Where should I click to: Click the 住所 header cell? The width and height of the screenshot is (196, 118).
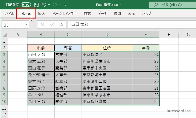click(x=107, y=48)
